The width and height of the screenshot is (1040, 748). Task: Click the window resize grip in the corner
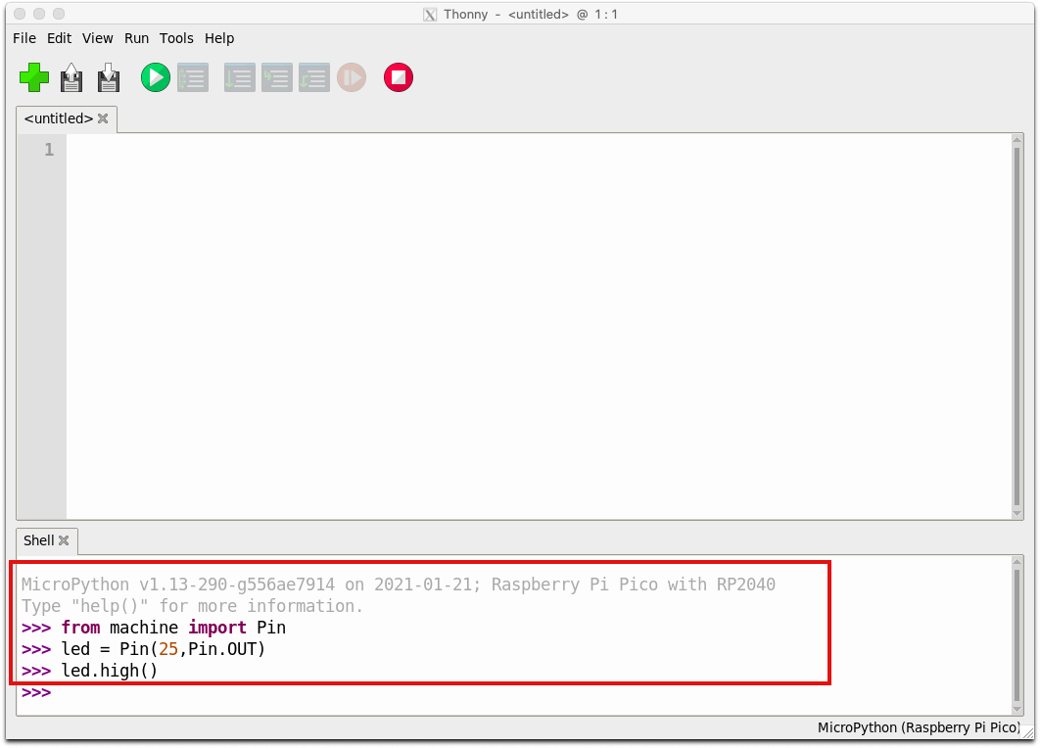click(1027, 732)
